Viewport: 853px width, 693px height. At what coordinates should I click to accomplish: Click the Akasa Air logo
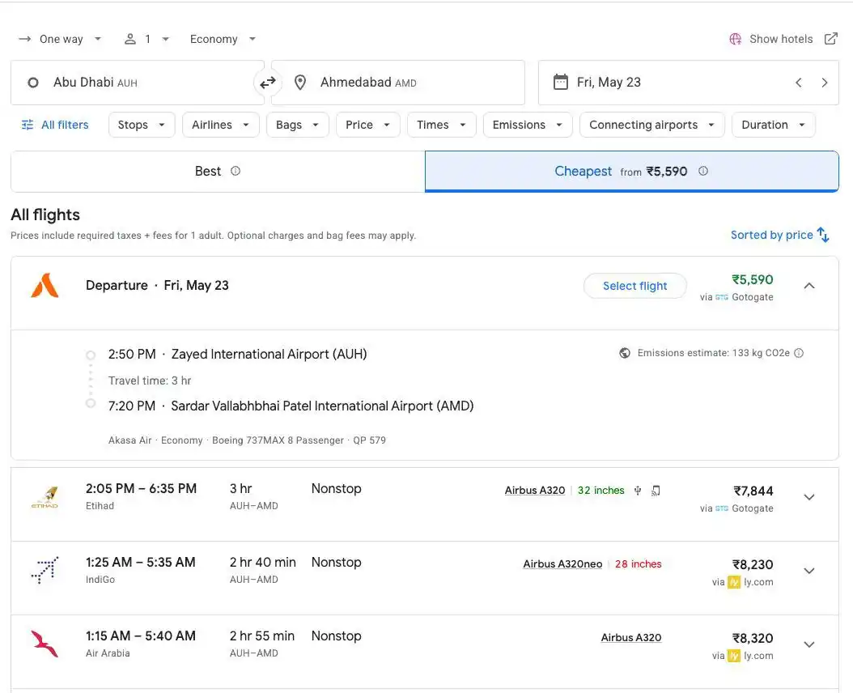coord(45,285)
